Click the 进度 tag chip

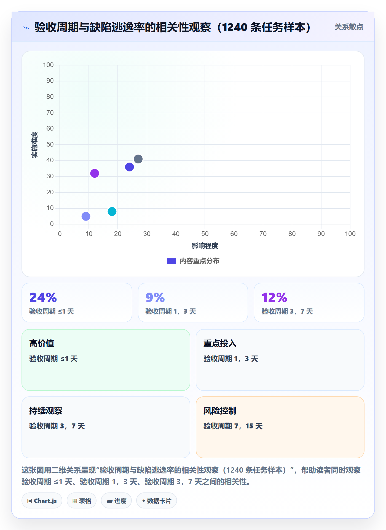pos(116,501)
